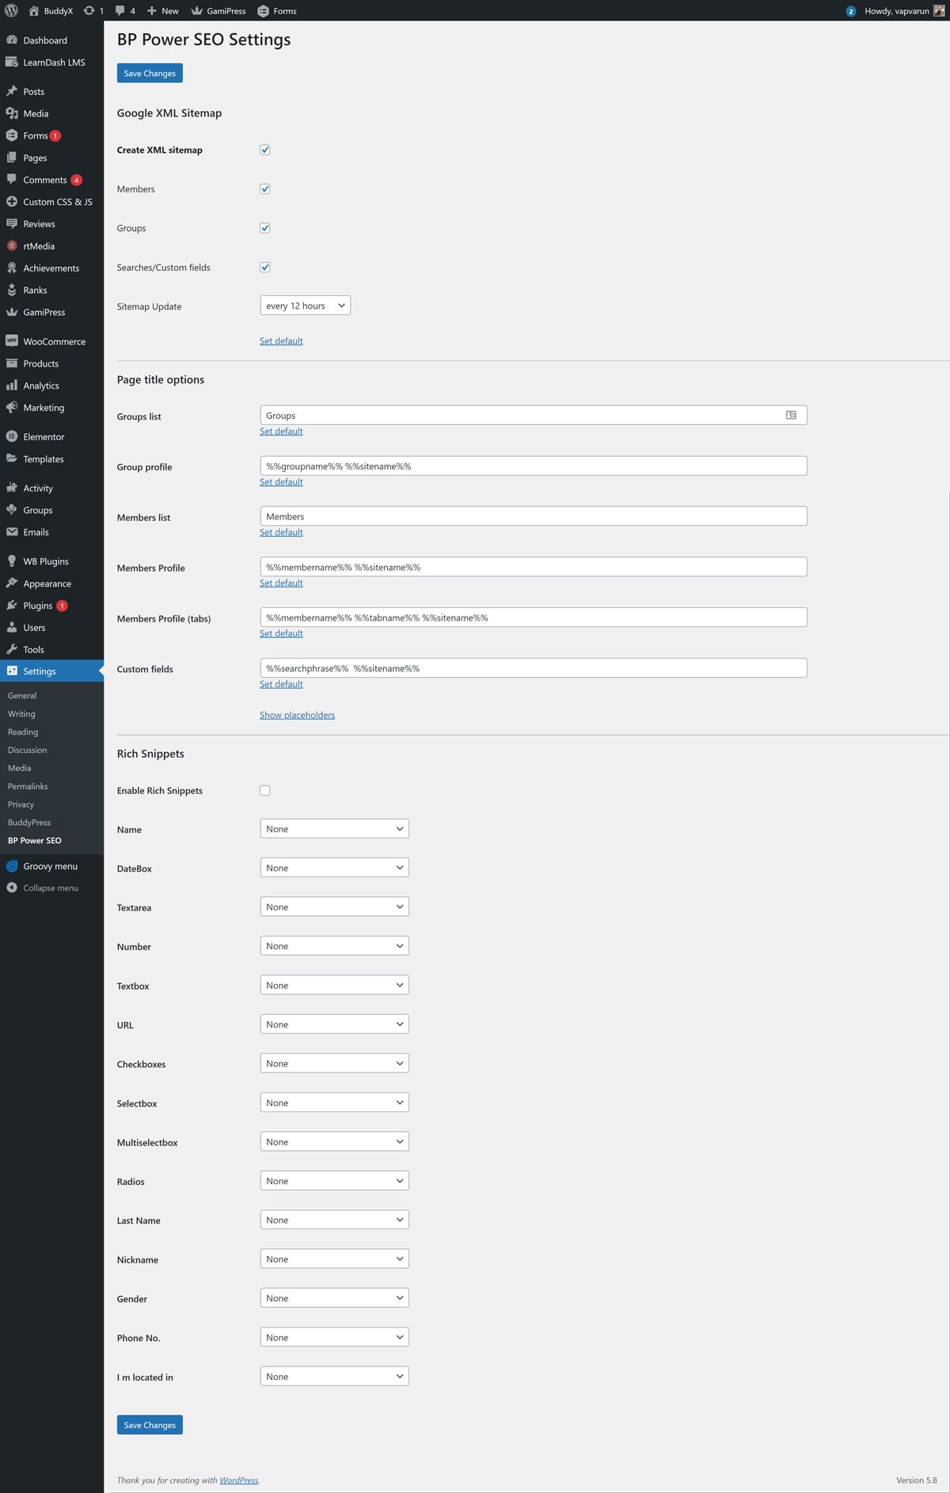The height and width of the screenshot is (1493, 950).
Task: Click the top Save Changes button
Action: pyautogui.click(x=150, y=73)
